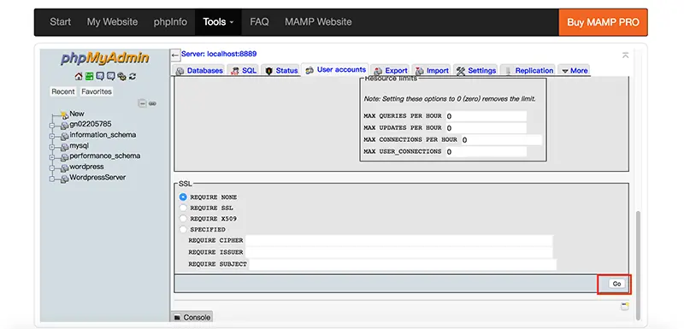Click the chain link icon in the sidebar
This screenshot has height=329, width=684.
pyautogui.click(x=152, y=103)
